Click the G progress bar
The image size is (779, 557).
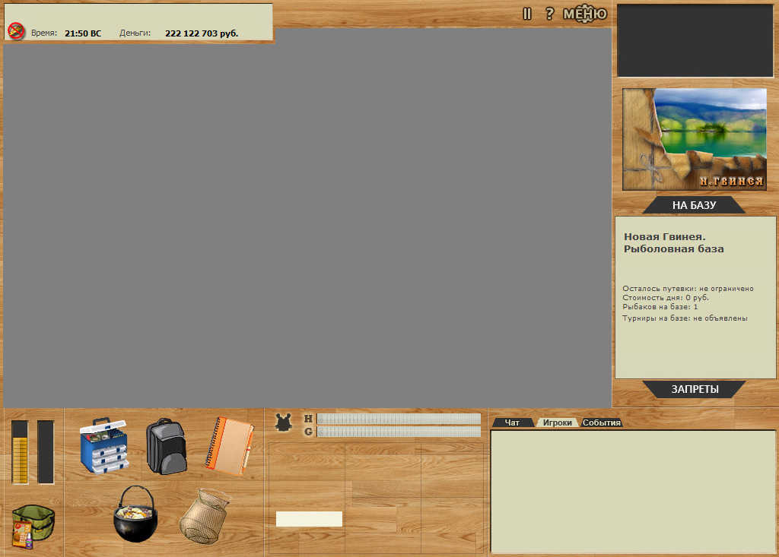coord(399,432)
